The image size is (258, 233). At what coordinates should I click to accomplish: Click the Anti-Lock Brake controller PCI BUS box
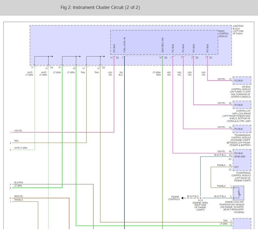pyautogui.click(x=242, y=105)
